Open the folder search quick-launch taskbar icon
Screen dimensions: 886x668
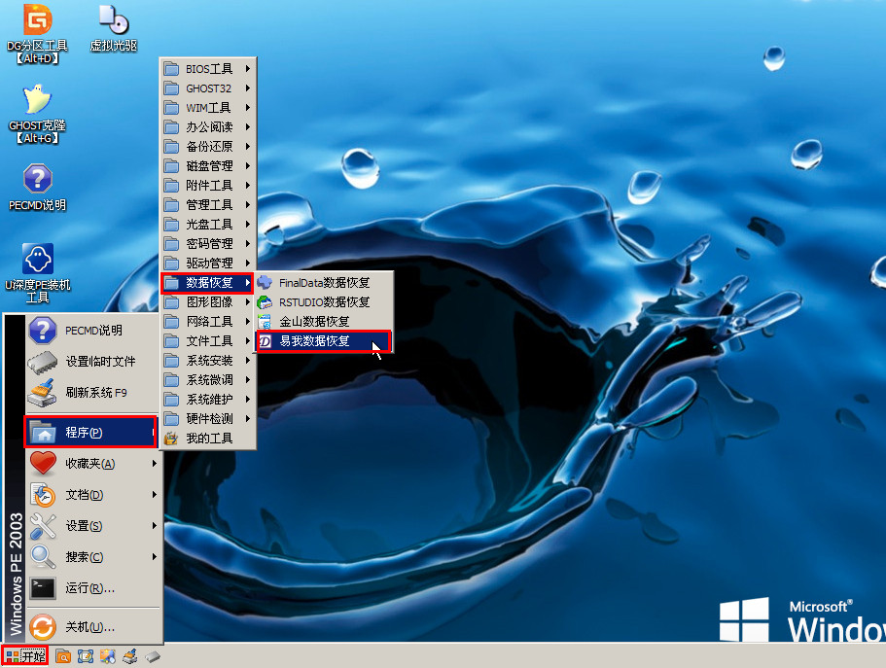coord(63,656)
